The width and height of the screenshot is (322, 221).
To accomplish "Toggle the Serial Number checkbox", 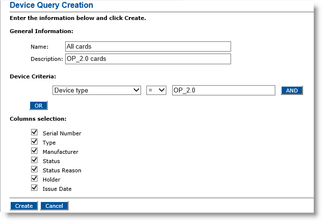I will 34,132.
